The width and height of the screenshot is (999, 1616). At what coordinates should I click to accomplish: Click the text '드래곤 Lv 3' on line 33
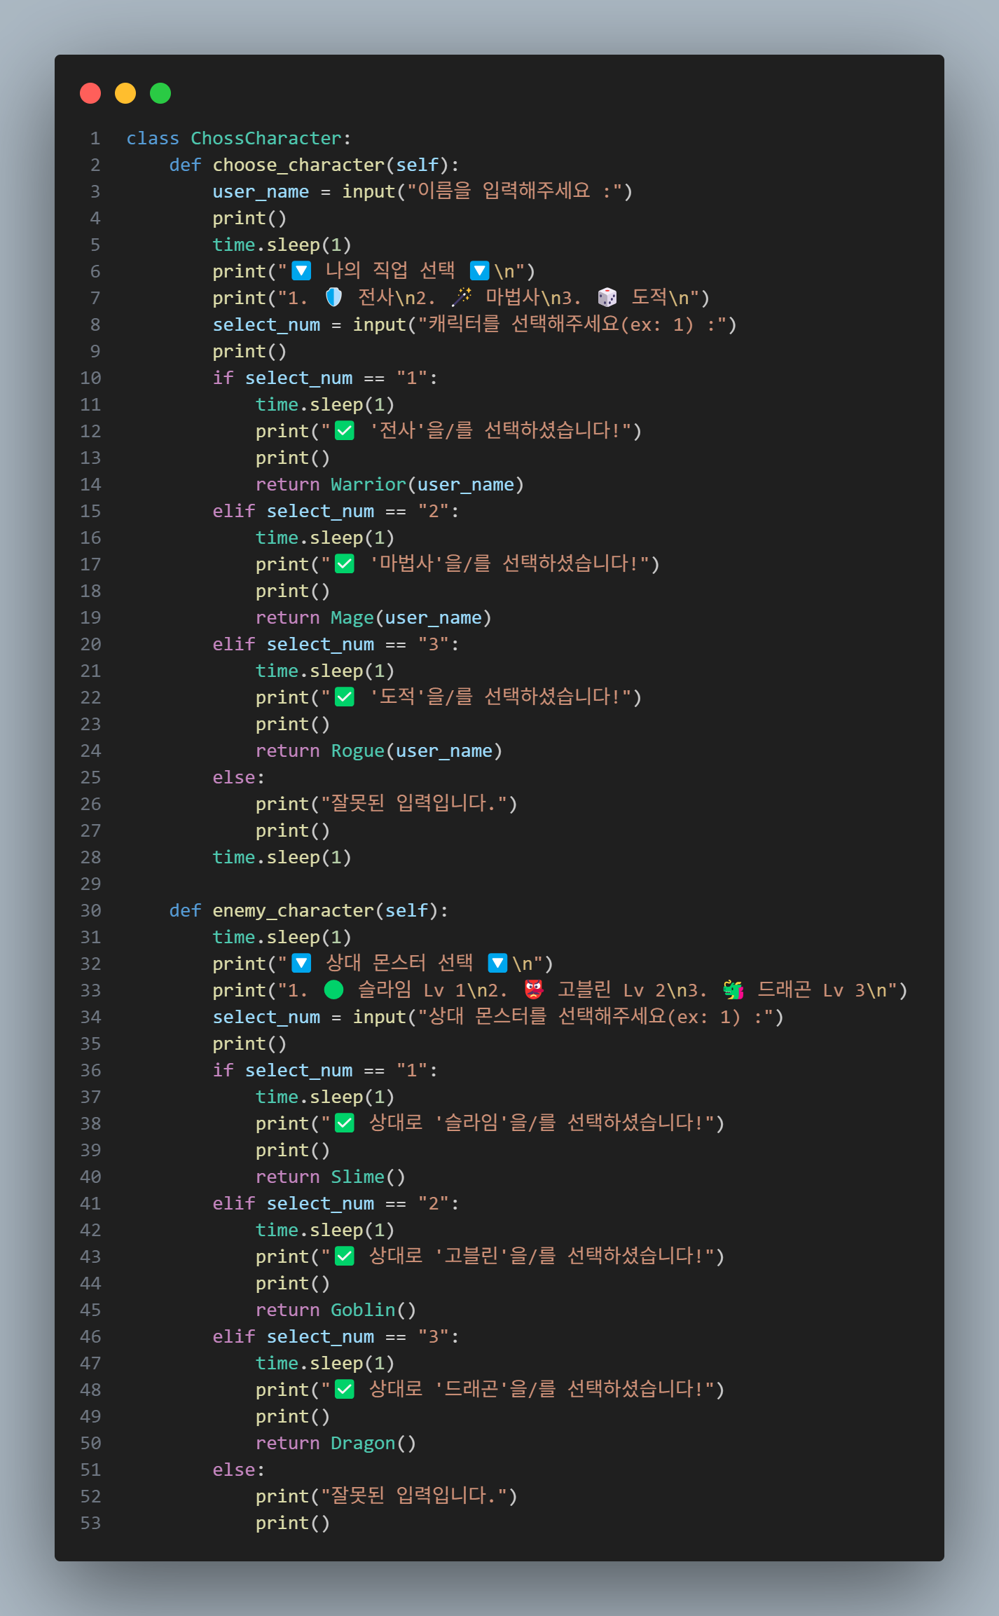point(813,990)
